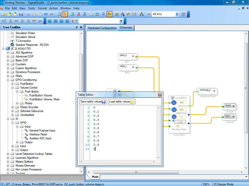This screenshot has width=249, height=186.
Task: Click the Table button on PushVolM1 block
Action: [x=180, y=122]
